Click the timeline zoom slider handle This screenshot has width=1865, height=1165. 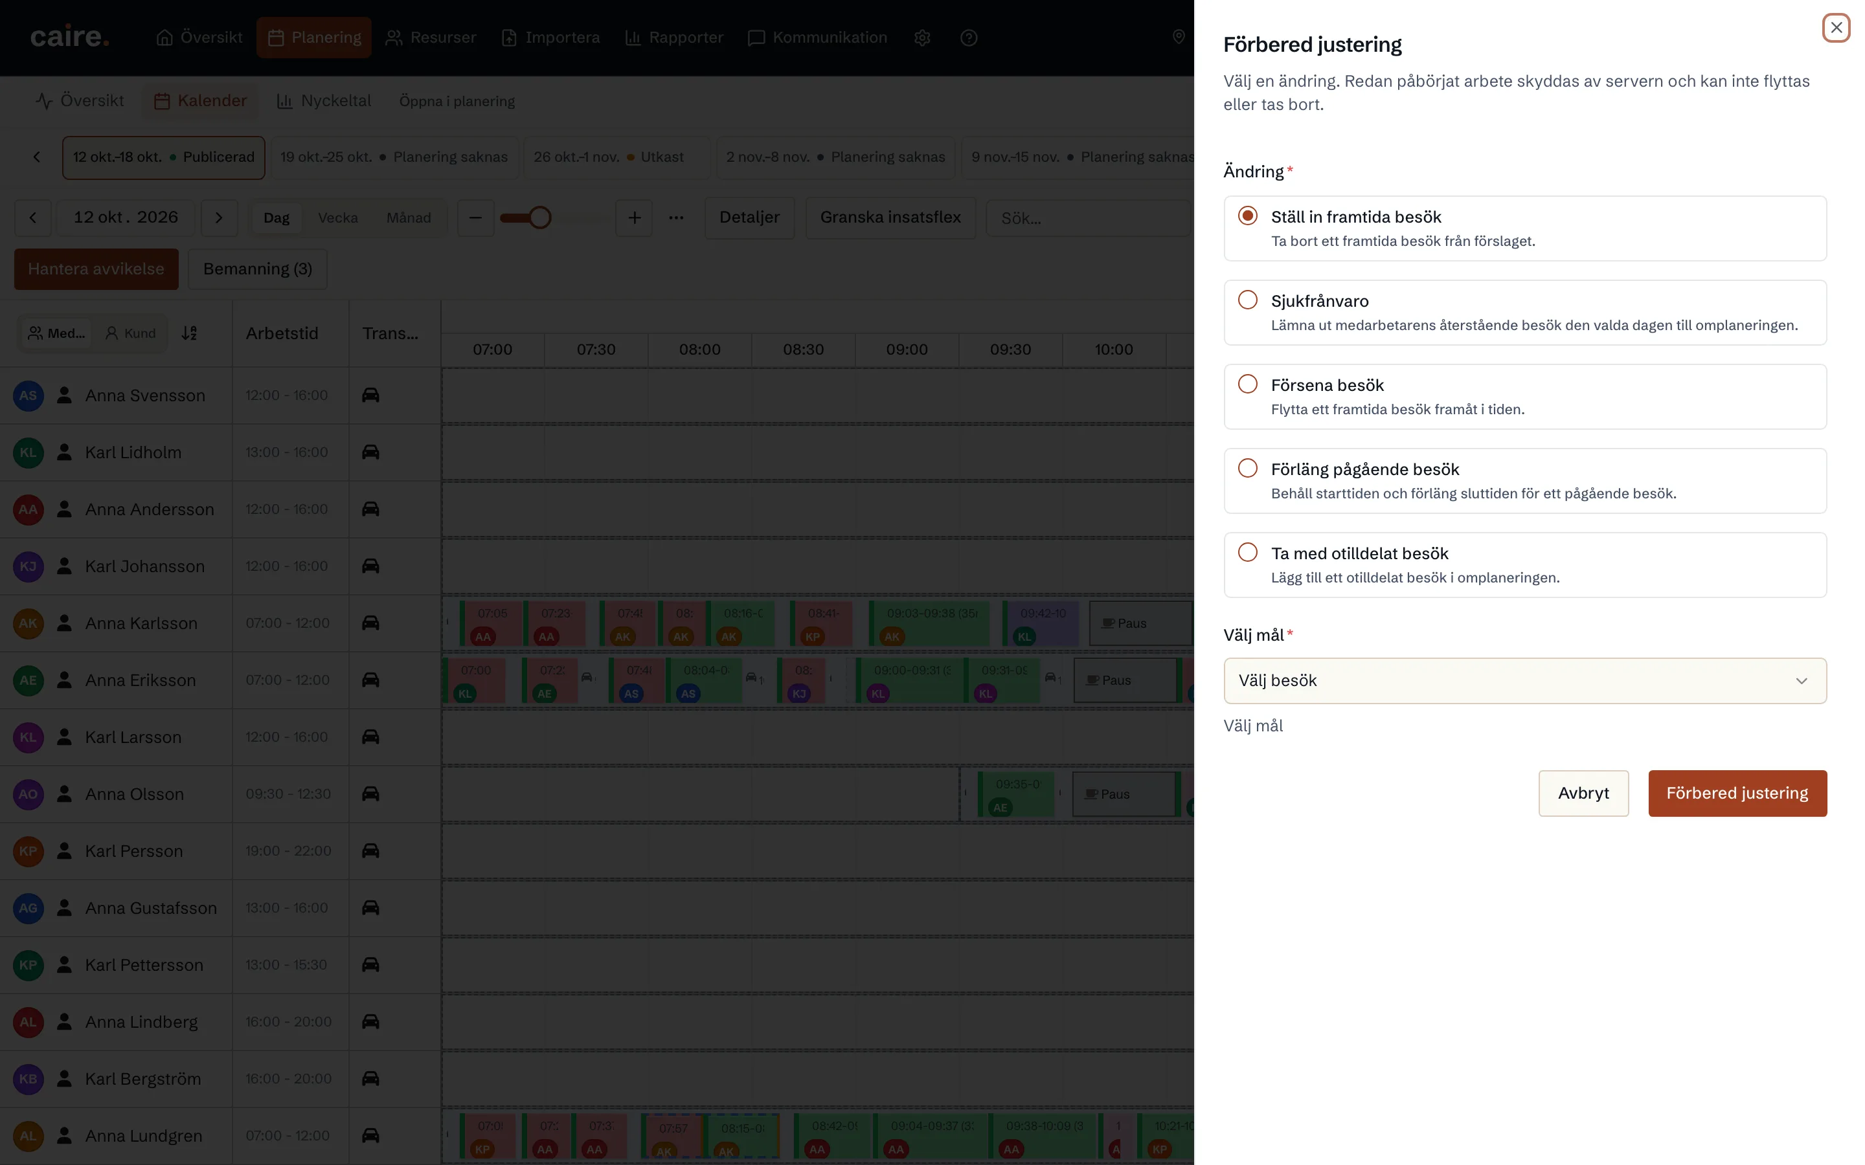pyautogui.click(x=540, y=218)
